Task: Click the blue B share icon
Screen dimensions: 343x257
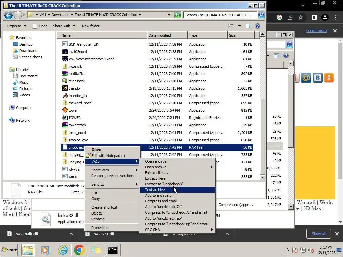Action: pyautogui.click(x=318, y=78)
